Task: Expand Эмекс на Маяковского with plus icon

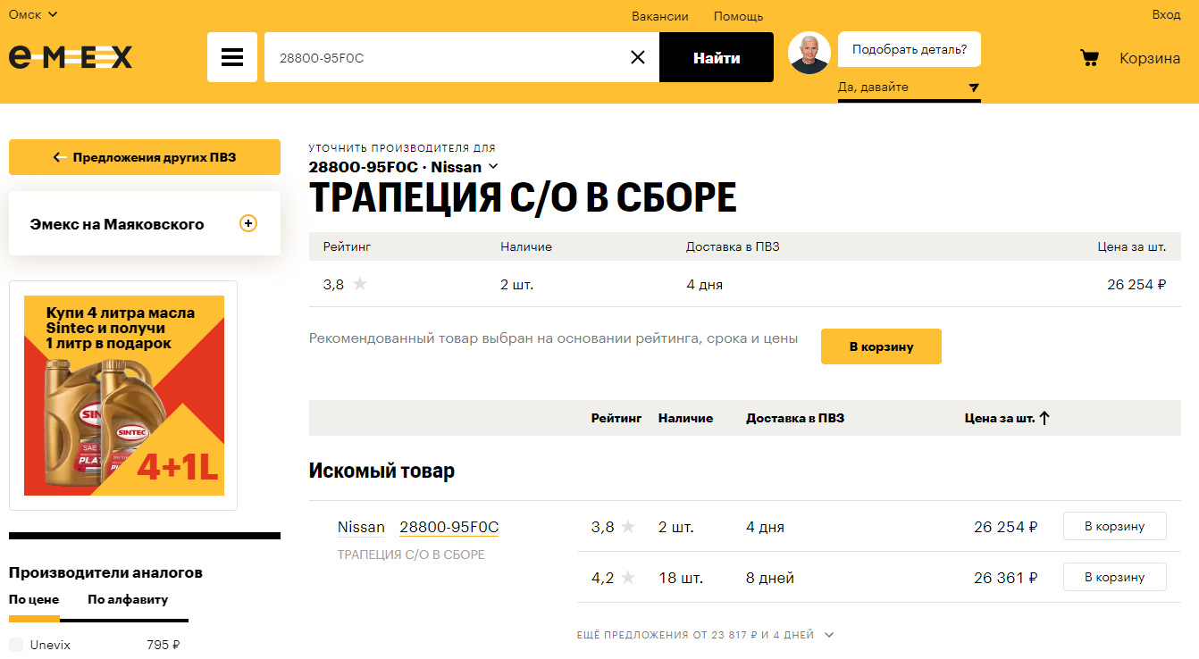Action: (x=248, y=224)
